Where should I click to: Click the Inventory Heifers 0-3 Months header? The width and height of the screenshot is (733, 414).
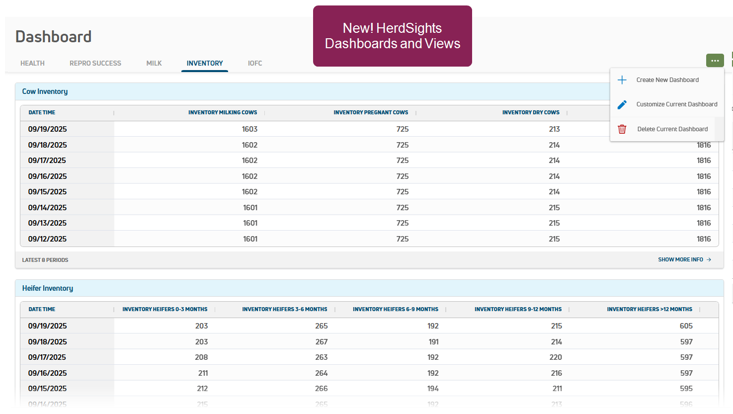click(x=165, y=309)
